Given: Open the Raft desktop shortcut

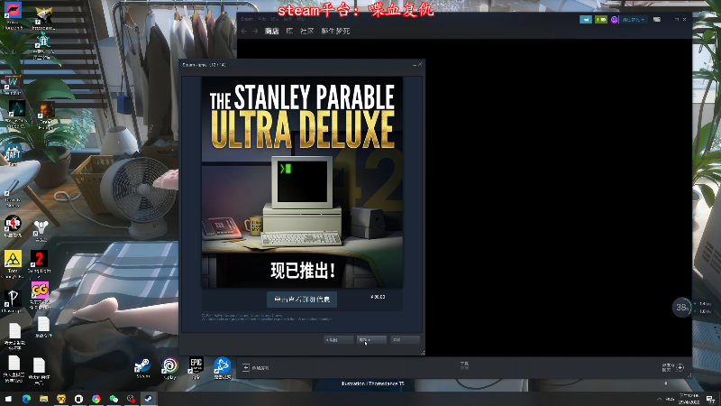Looking at the screenshot, I should pos(13,153).
